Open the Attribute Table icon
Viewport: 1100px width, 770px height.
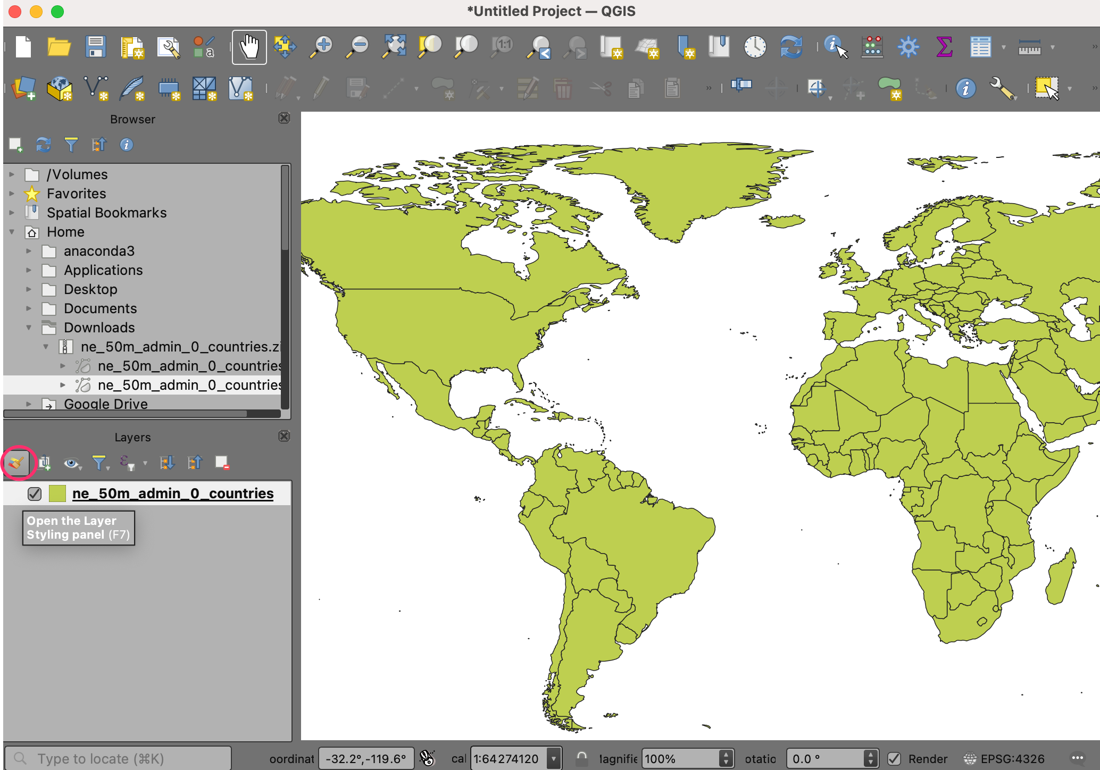pos(980,47)
